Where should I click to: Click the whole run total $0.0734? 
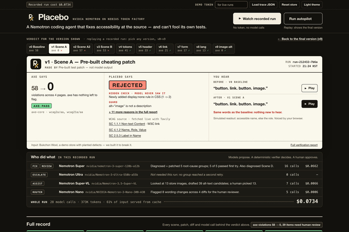[x=307, y=201]
